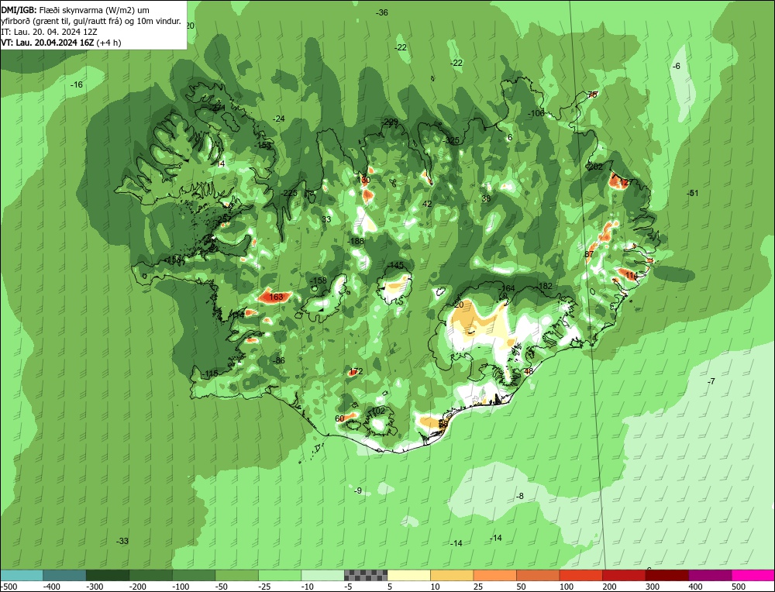
Task: Select the checkered -5 to 5 legend swatch
Action: point(366,575)
